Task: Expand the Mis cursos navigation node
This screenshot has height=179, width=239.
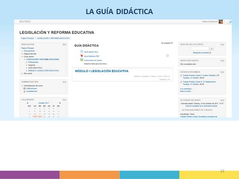Action: tap(22, 73)
